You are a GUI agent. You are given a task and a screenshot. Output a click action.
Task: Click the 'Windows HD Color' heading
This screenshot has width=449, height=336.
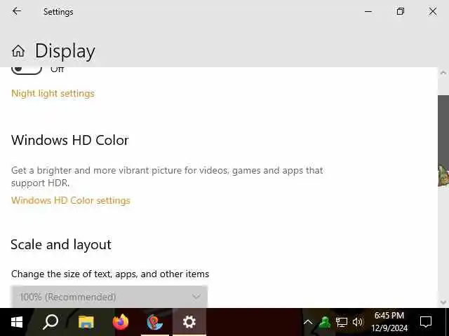[70, 140]
